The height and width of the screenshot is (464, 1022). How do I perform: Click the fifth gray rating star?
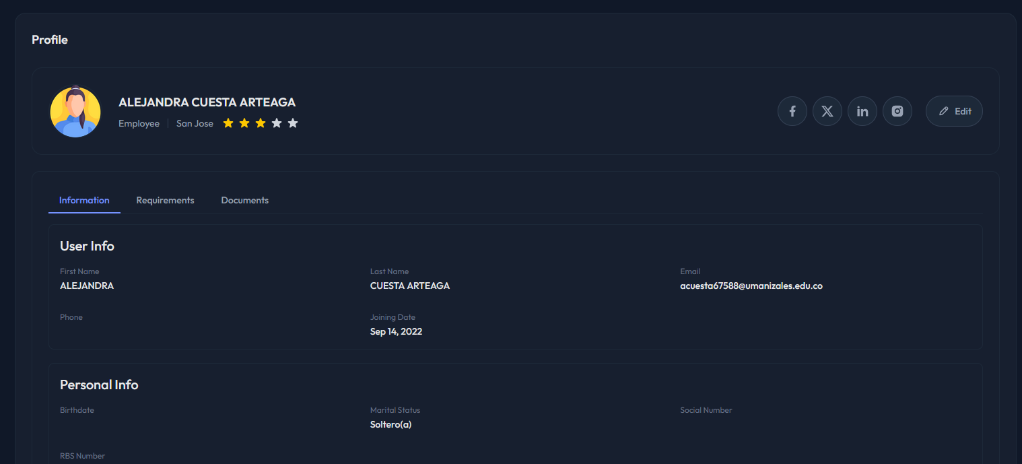[293, 123]
